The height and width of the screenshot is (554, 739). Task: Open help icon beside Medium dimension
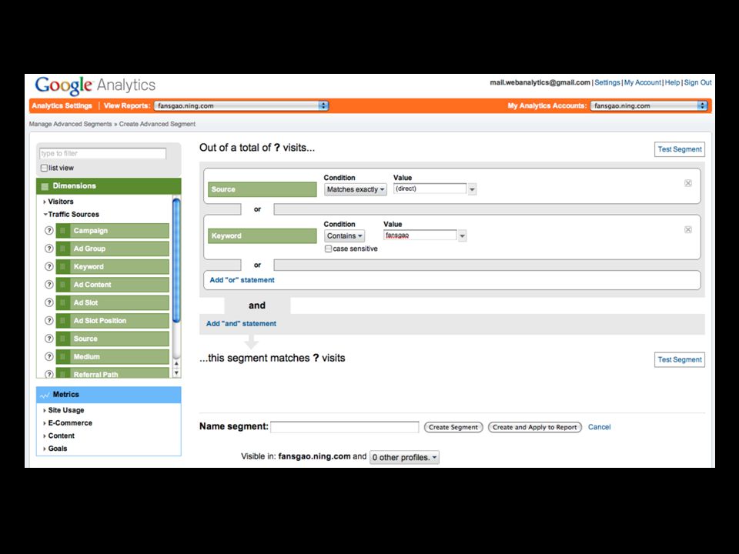click(48, 356)
